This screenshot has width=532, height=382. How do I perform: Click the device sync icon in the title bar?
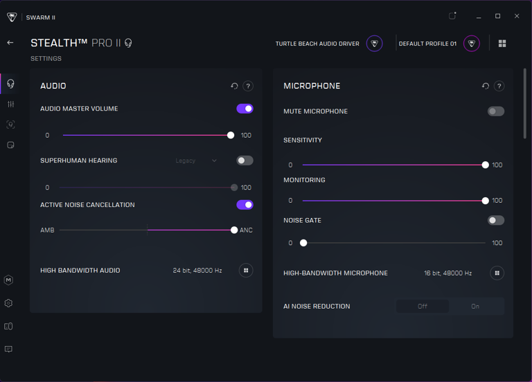[x=452, y=16]
